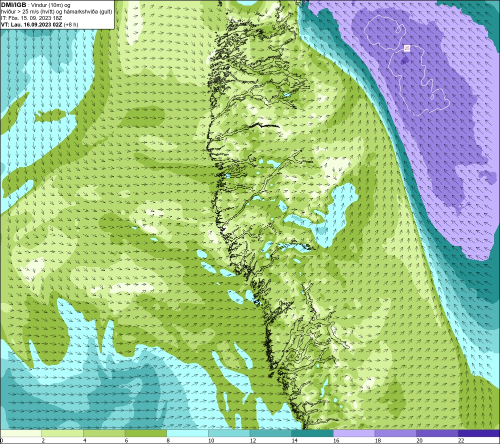Click the hviður > 25 m/s description line
500x444 pixels.
tap(56, 12)
